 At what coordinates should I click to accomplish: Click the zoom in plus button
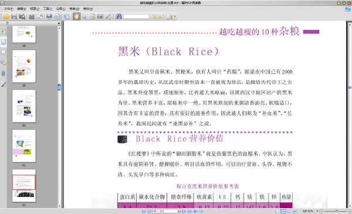(x=350, y=211)
